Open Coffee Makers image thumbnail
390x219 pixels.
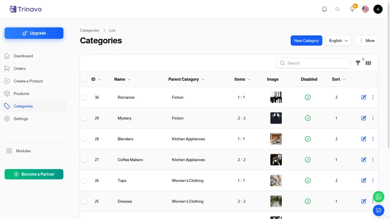(x=276, y=160)
